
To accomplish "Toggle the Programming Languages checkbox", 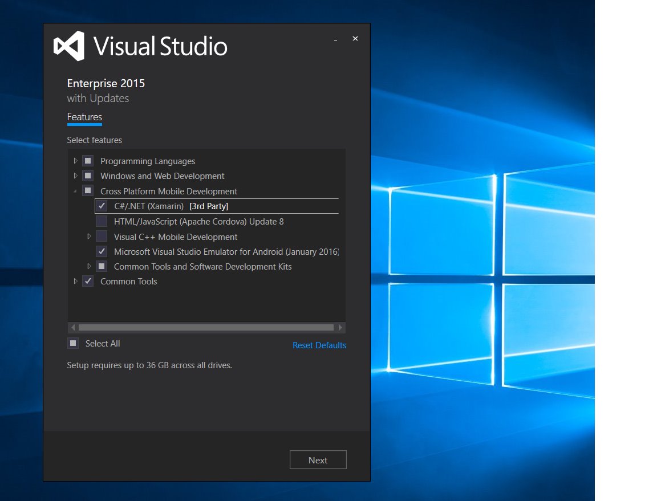I will [x=88, y=161].
